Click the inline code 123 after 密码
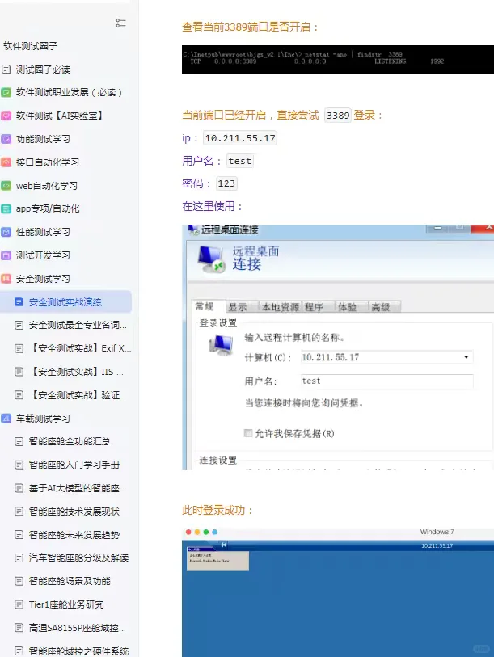 point(226,183)
